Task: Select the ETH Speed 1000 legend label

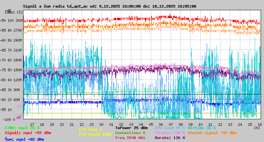Action: coord(95,134)
